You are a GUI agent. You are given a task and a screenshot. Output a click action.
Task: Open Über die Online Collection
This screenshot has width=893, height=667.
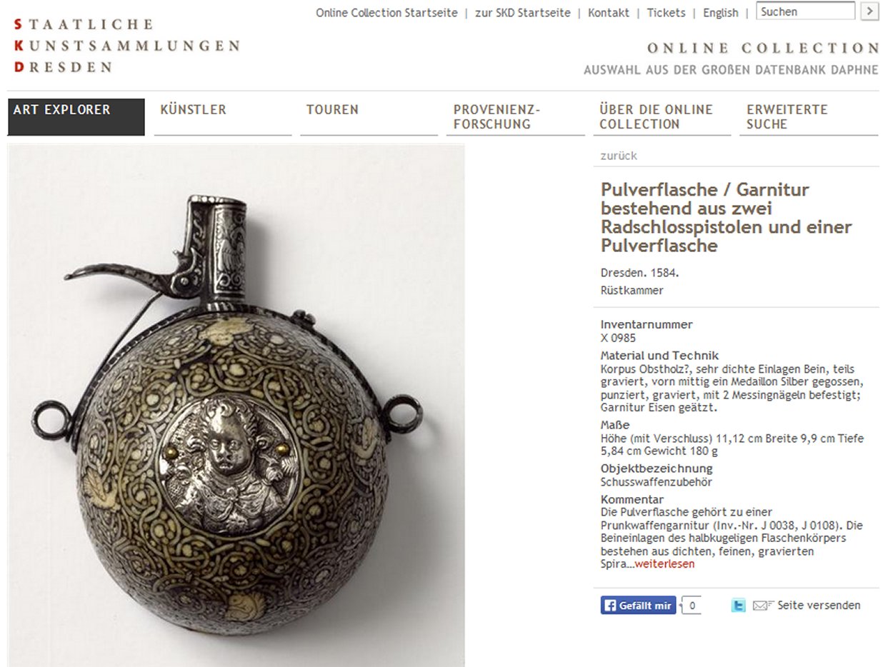coord(662,117)
